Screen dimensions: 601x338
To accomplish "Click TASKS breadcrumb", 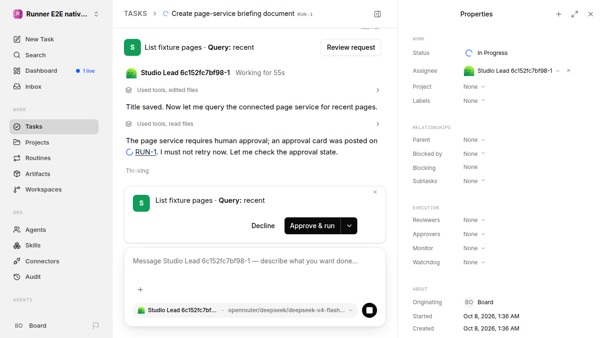I will click(x=135, y=14).
